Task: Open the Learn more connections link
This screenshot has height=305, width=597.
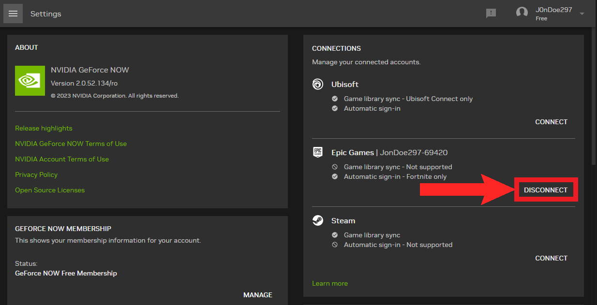Action: [x=330, y=283]
